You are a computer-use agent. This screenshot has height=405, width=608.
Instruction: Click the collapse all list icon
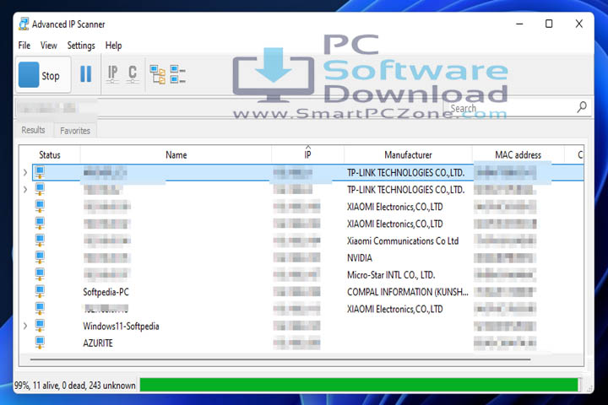pos(178,74)
